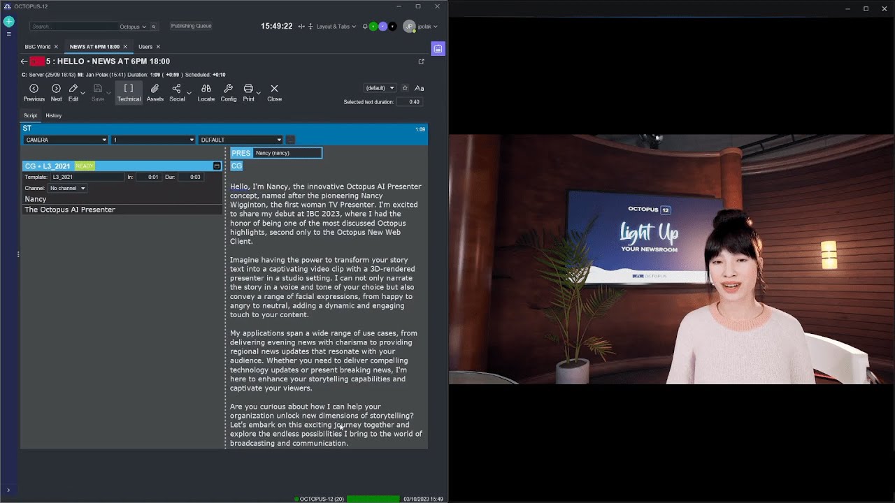Open the DEFAULT dropdown
The height and width of the screenshot is (503, 895).
(241, 140)
